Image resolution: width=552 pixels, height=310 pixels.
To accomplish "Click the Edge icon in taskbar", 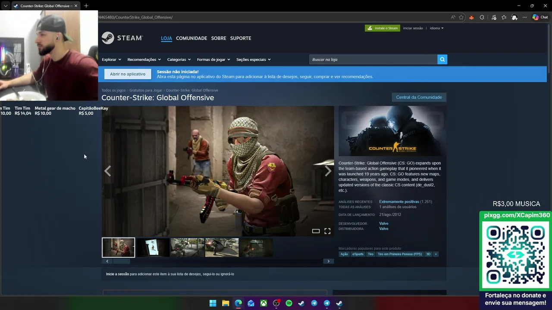I will click(238, 303).
